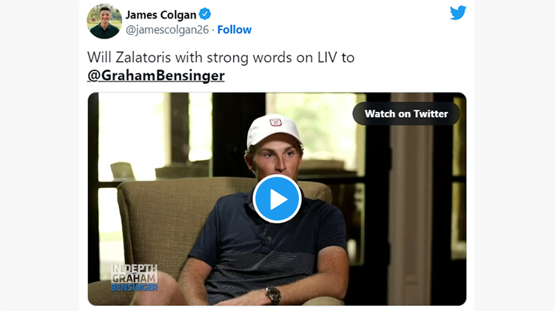555x311 pixels.
Task: Open the @GrahamBensinger mention link
Action: [155, 76]
